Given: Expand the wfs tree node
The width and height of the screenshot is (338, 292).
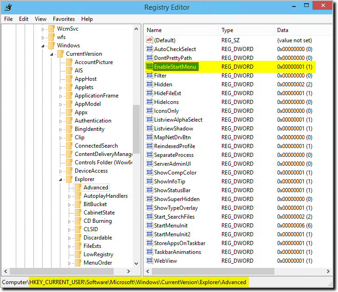Looking at the screenshot, I should [43, 38].
